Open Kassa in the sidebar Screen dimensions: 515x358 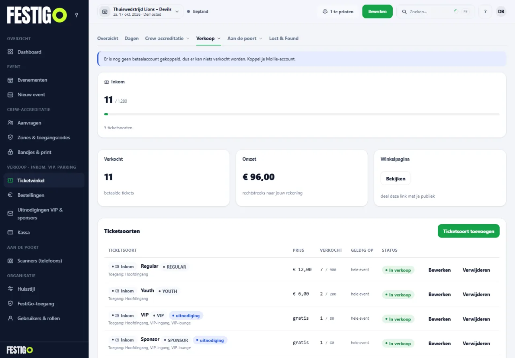(x=44, y=232)
